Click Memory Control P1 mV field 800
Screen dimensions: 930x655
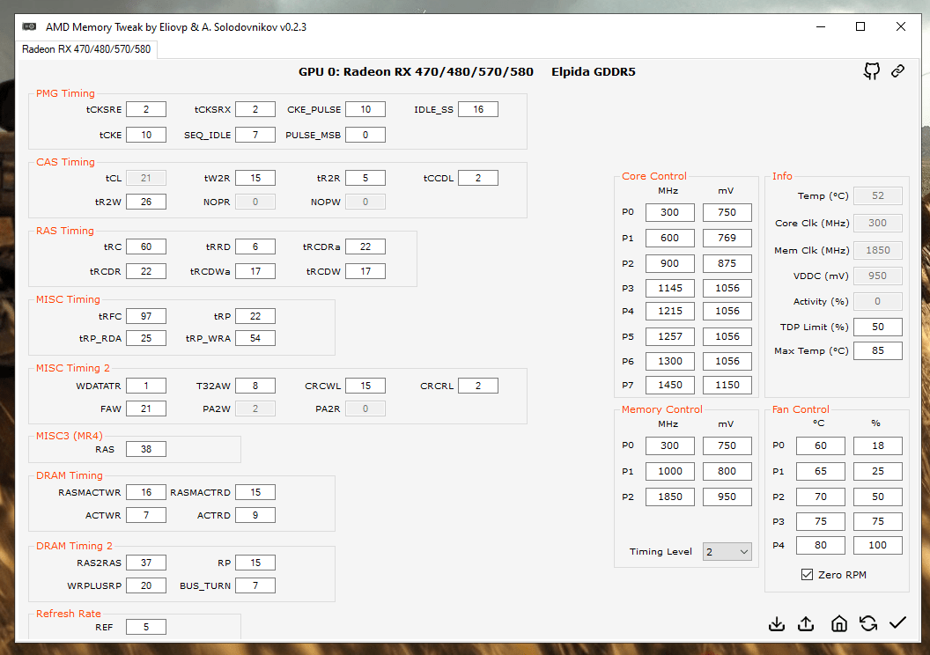tap(727, 471)
